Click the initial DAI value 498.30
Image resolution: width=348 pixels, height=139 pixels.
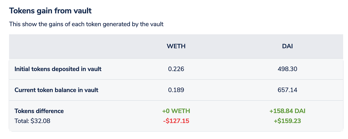point(287,69)
